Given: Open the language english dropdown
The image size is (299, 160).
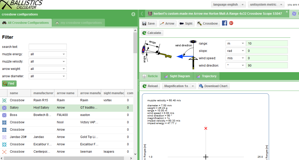Looking at the screenshot, I should 228,5.
